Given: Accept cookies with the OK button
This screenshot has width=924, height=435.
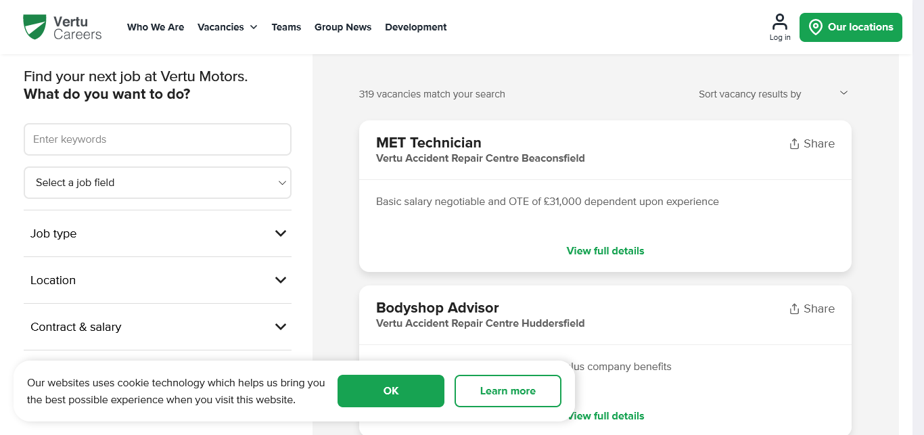Looking at the screenshot, I should tap(391, 391).
